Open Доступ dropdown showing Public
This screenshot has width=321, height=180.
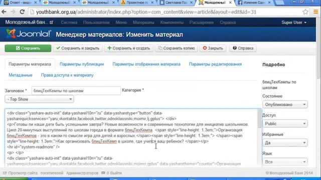[x=285, y=123]
